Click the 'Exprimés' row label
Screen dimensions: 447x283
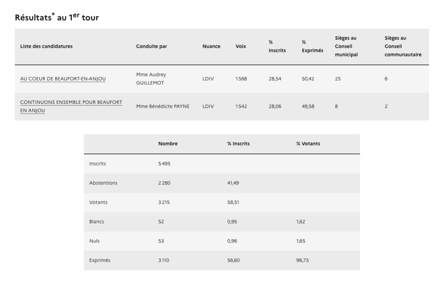[100, 261]
